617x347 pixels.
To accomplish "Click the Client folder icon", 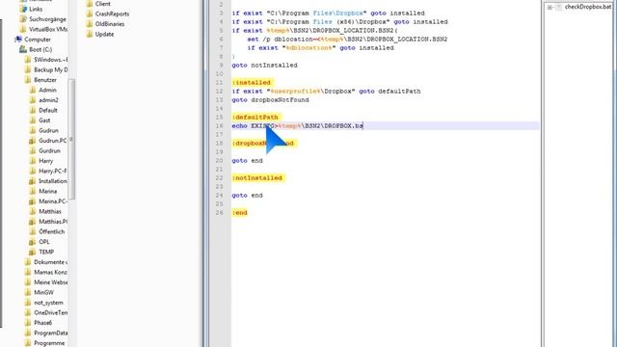I will click(90, 4).
